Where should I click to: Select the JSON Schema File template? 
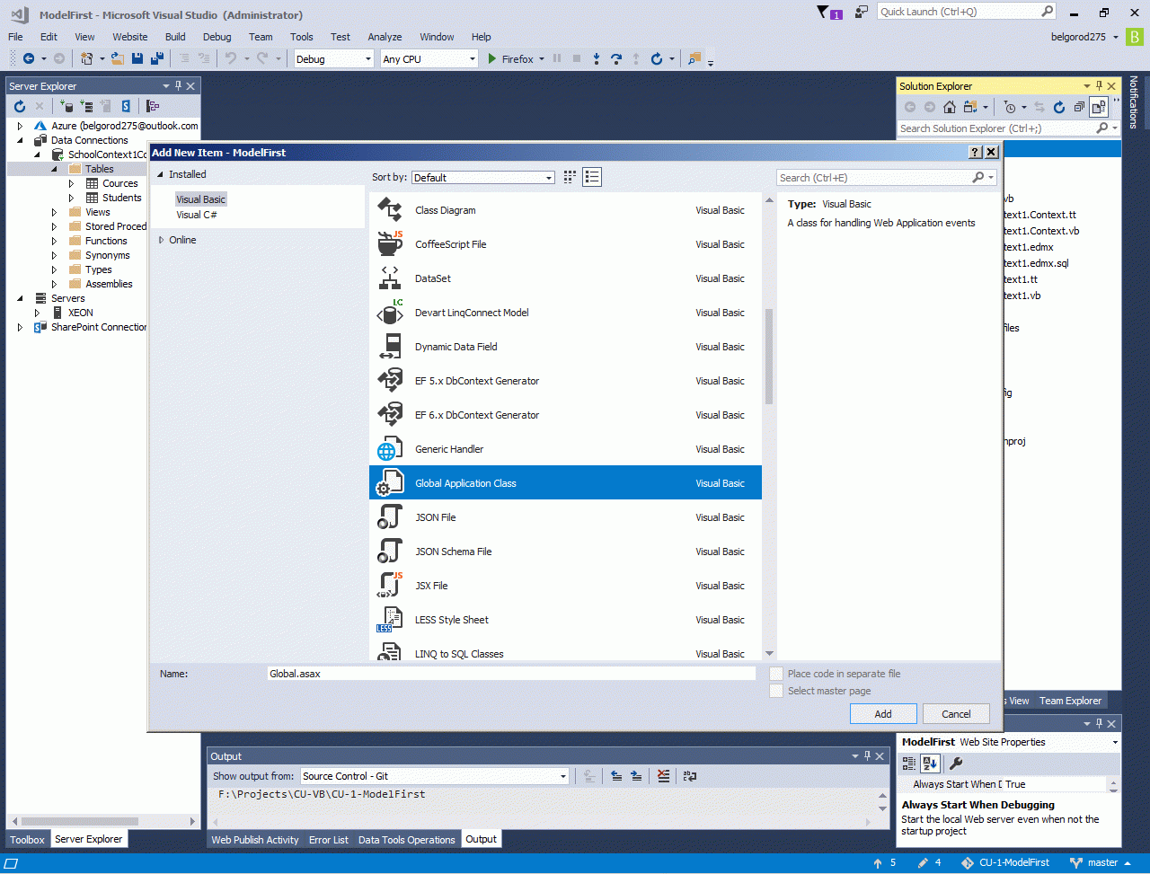(x=565, y=552)
